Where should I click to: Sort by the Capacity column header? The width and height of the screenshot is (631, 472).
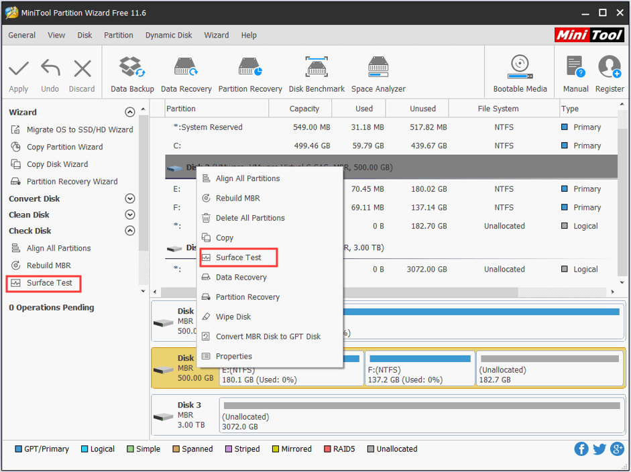pos(300,109)
